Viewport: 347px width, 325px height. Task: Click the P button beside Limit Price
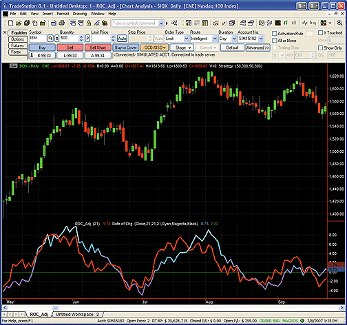coord(87,39)
